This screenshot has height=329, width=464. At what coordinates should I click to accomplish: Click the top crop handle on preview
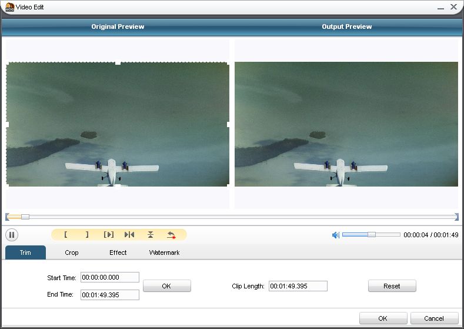[x=118, y=63]
